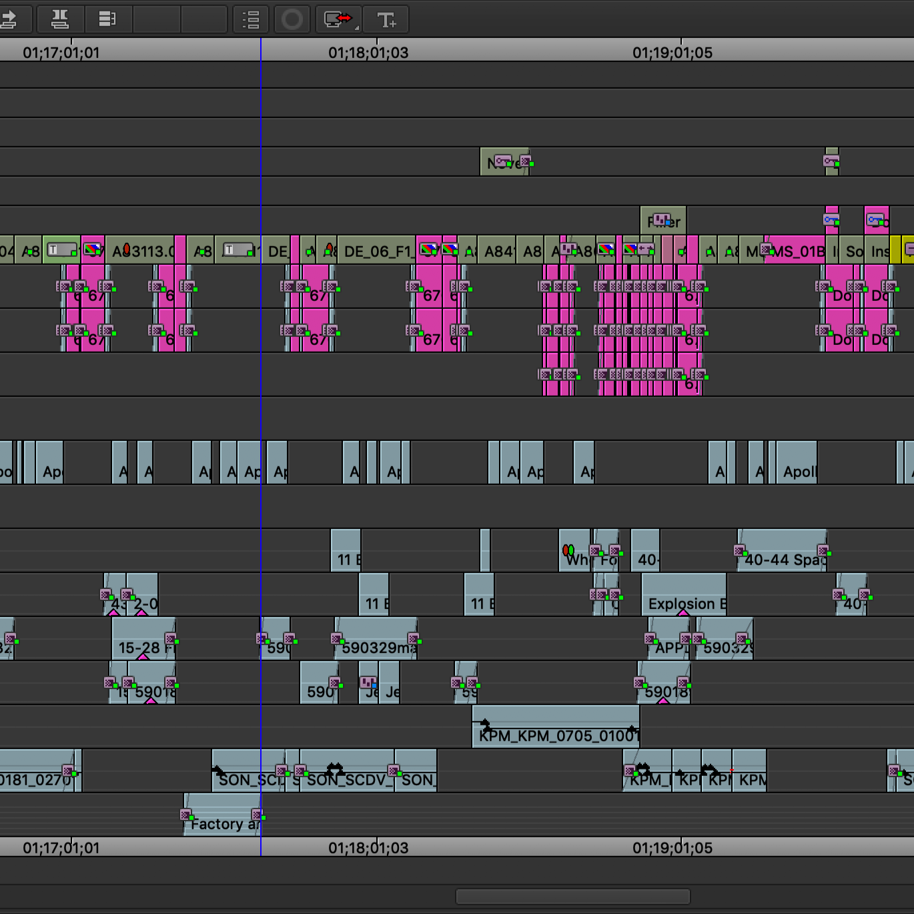Select the '15-28' audio clip
The width and height of the screenshot is (914, 914).
143,638
